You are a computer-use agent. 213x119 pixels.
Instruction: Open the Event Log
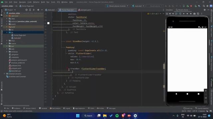coord(188,108)
